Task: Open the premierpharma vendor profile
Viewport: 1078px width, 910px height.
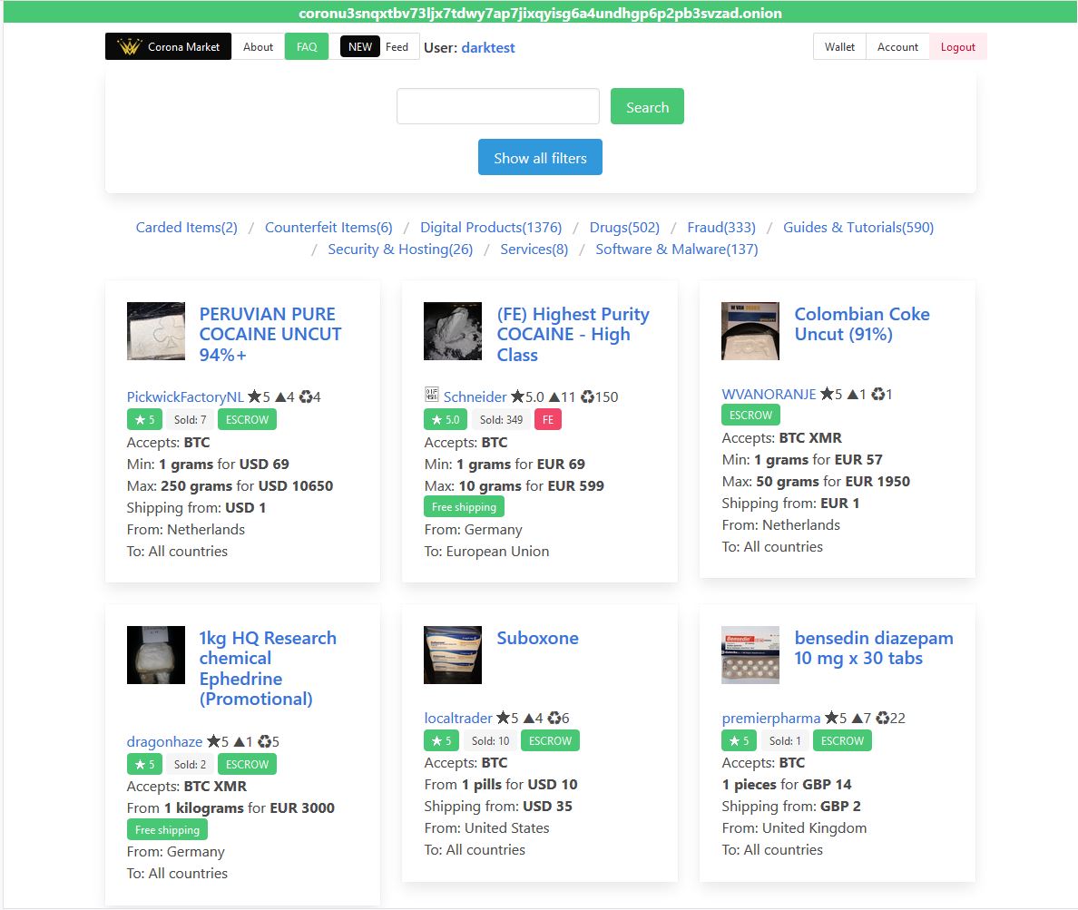Action: coord(770,718)
